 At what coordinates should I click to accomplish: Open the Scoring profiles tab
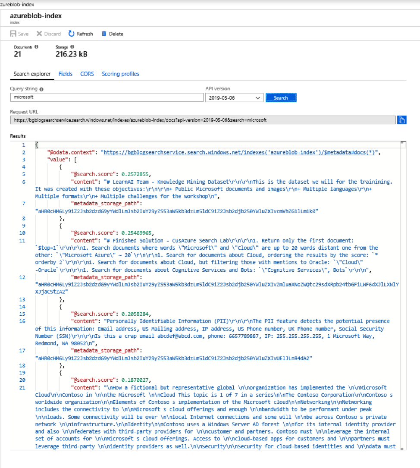(120, 74)
